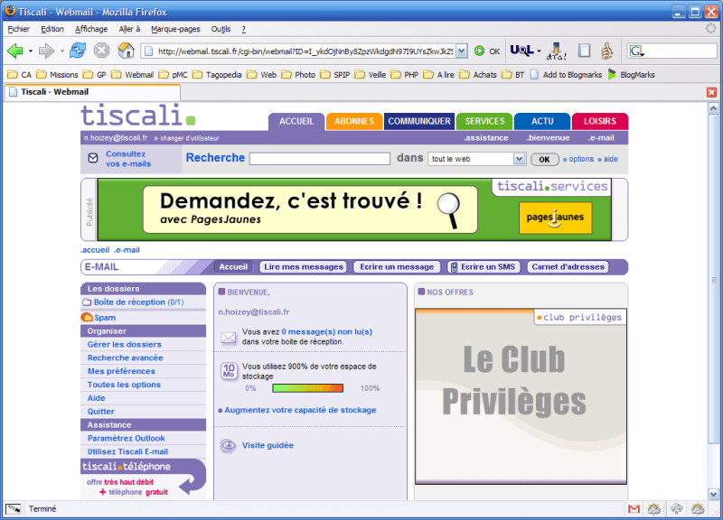This screenshot has height=520, width=723.
Task: Open the SERVICES tab
Action: [x=484, y=121]
